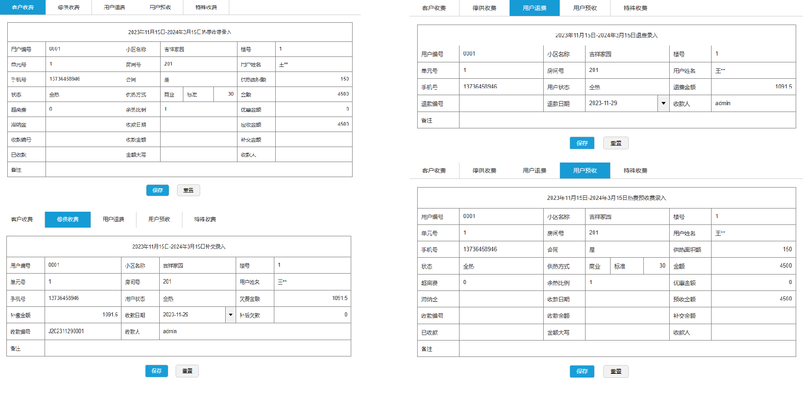Screen dimensions: 803x407
Task: Click 小区名称 吉祥家园 in 热费预收费录入 form
Action: [x=627, y=217]
